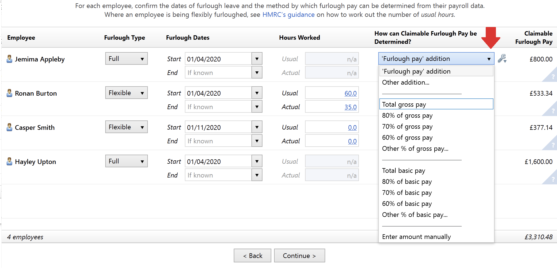
Task: Click the wrench settings icon beside Jemima Appleby's dropdown
Action: click(502, 58)
